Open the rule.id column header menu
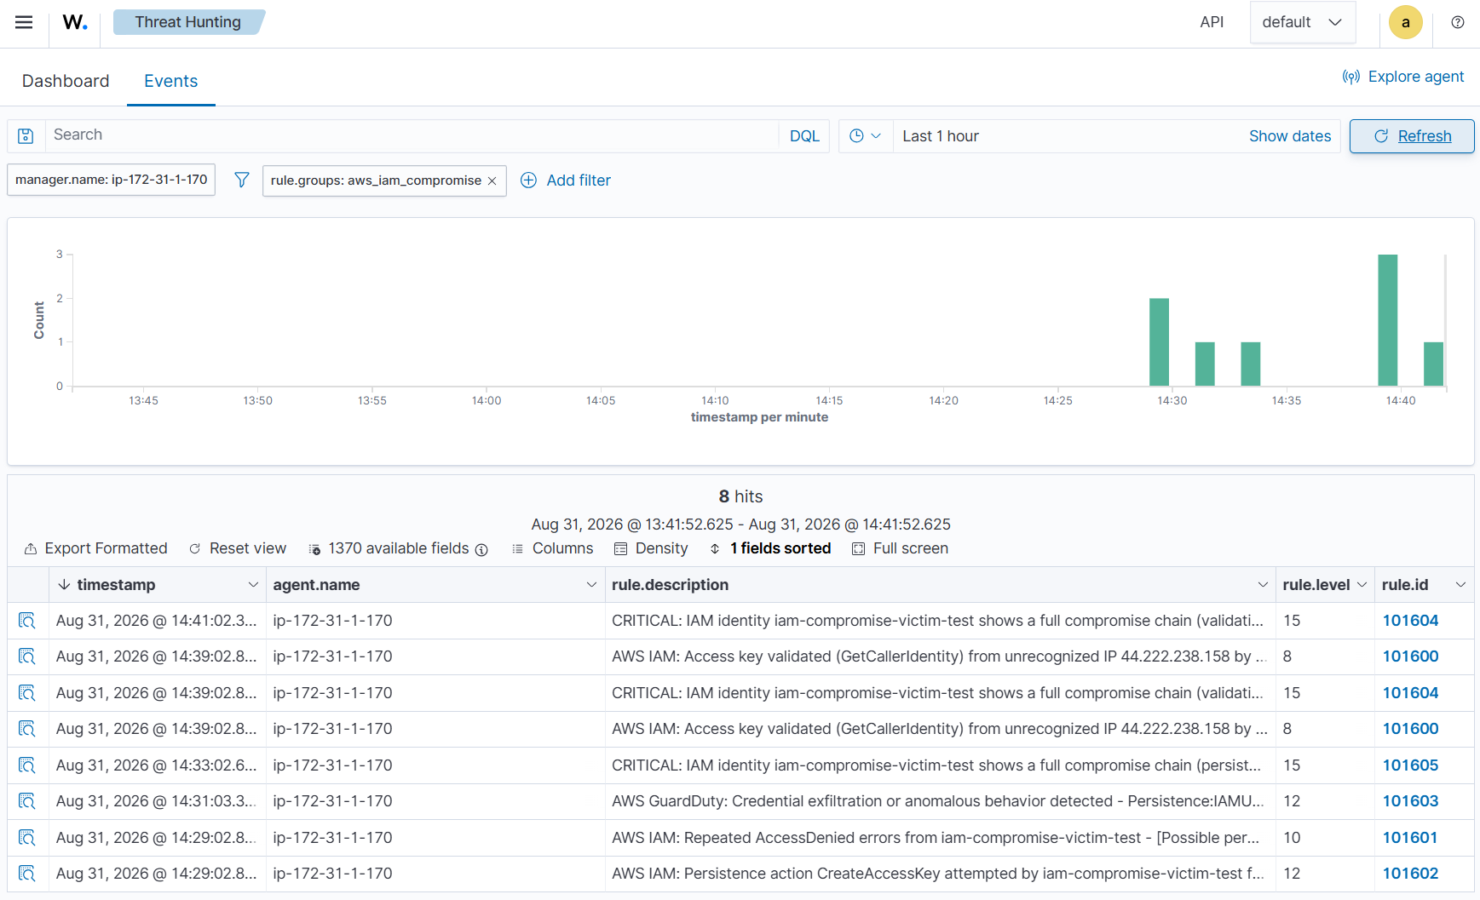1480x900 pixels. tap(1460, 585)
